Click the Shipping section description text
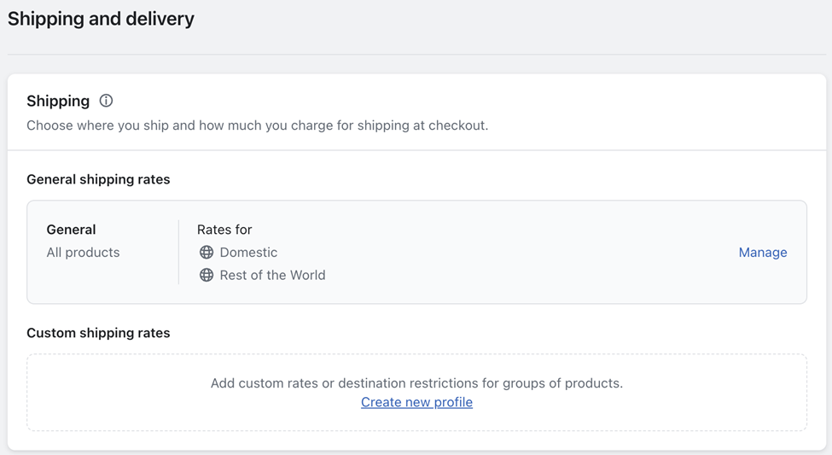Image resolution: width=832 pixels, height=455 pixels. (x=258, y=125)
